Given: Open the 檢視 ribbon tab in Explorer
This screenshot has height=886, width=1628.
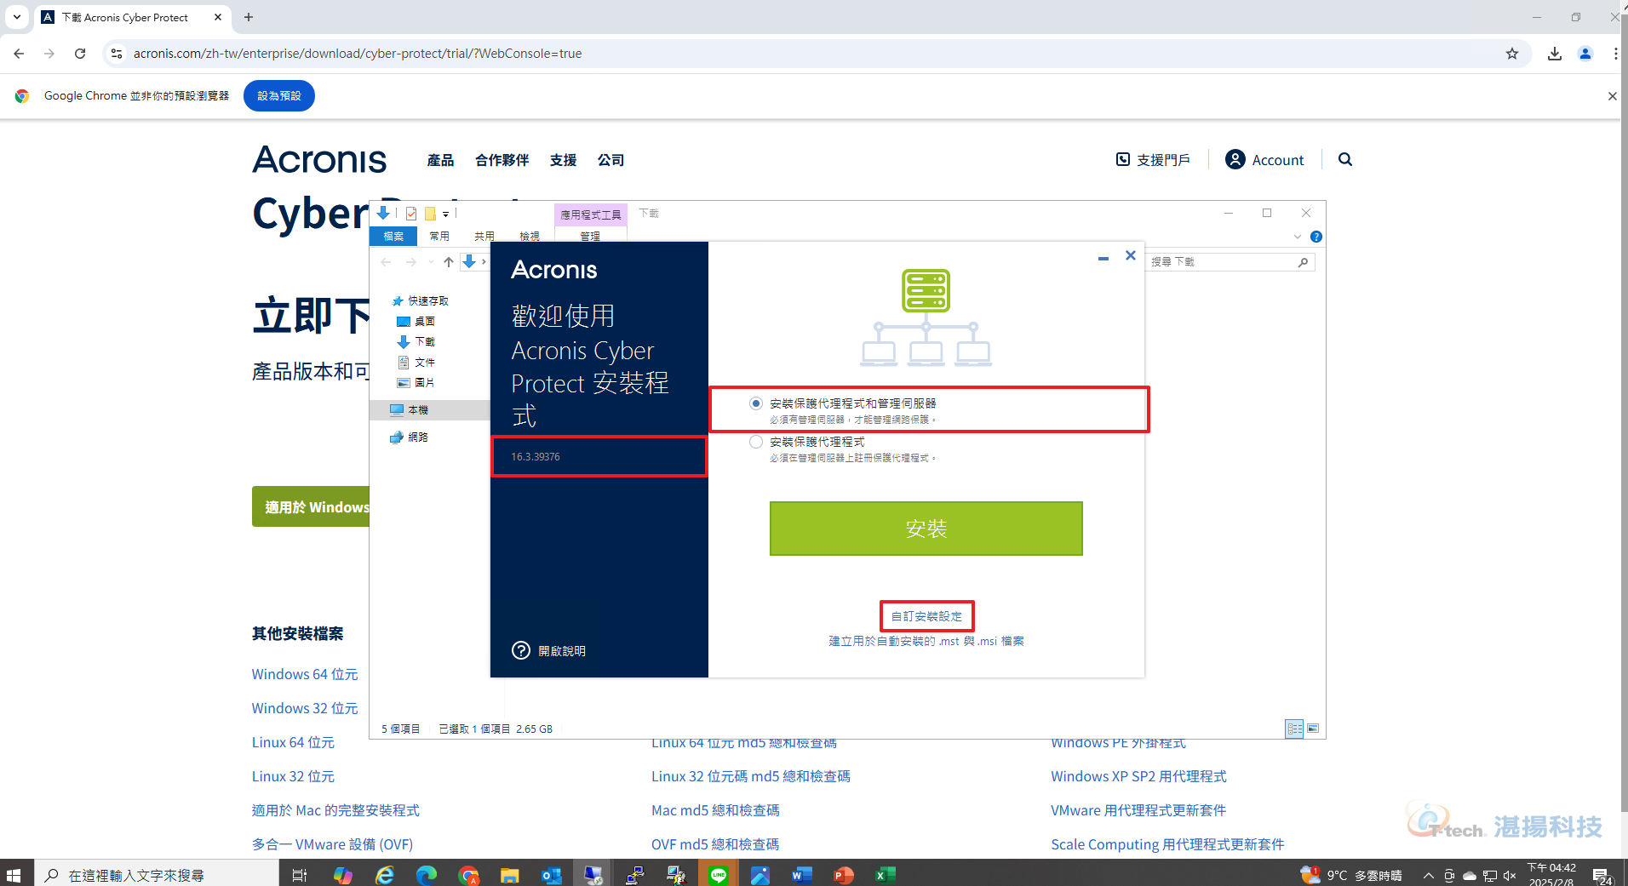Looking at the screenshot, I should (530, 236).
